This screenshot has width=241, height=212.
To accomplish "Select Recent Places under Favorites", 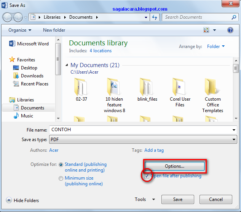I will [x=31, y=84].
